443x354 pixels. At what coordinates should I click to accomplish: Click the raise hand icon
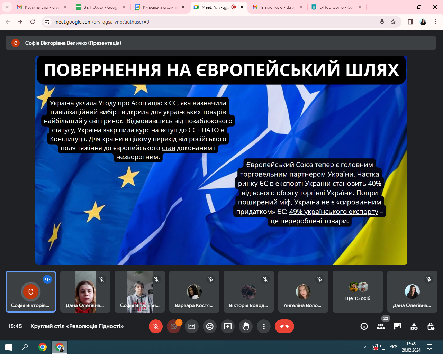click(246, 326)
